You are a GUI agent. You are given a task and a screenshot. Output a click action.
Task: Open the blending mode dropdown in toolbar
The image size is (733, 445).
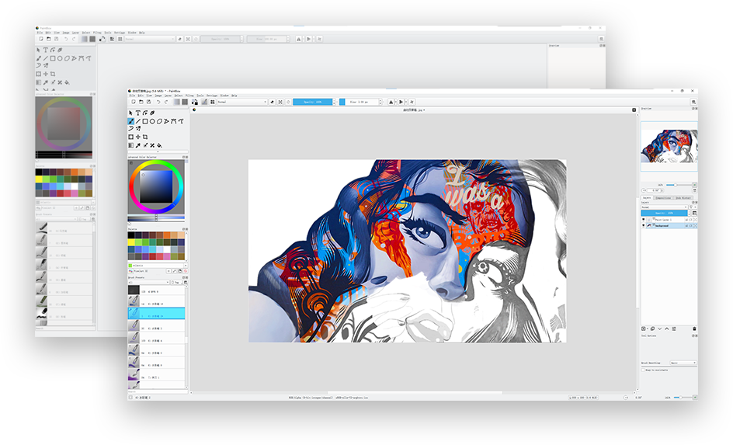pos(241,102)
